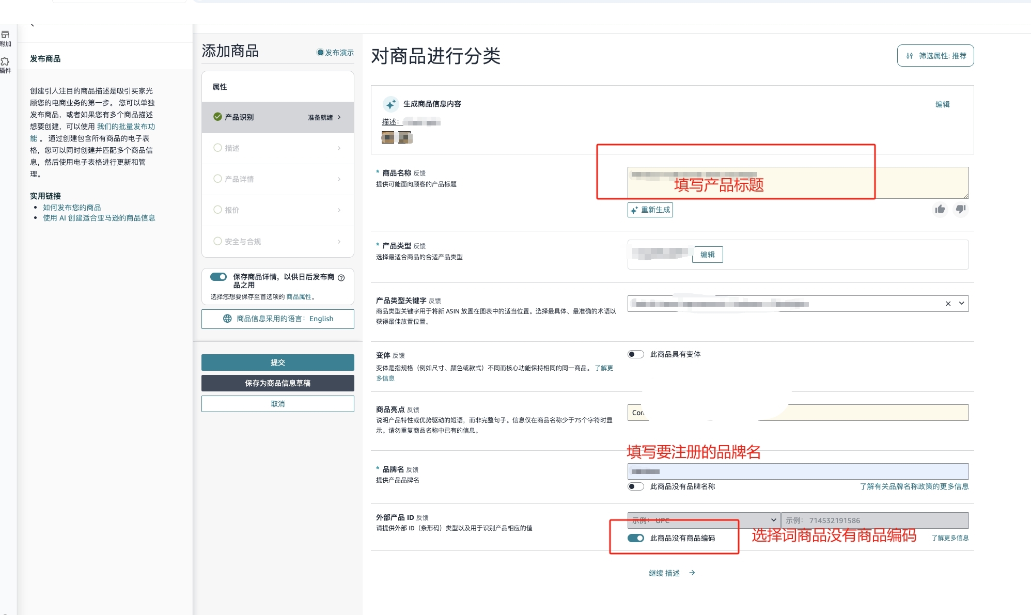The image size is (1031, 615).
Task: Click the thumbs down icon
Action: click(x=961, y=209)
